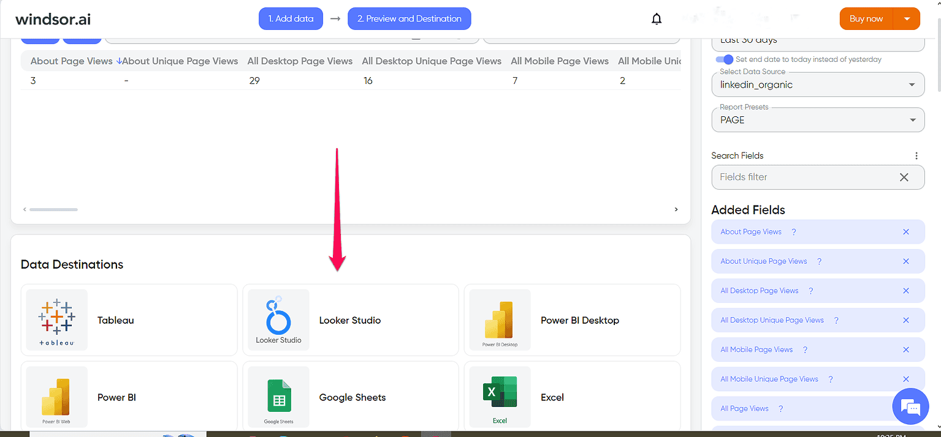Click the Buy now button
This screenshot has width=941, height=437.
pos(866,19)
